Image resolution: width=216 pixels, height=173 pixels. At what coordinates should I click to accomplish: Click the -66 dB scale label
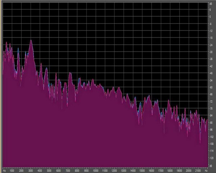211,94
